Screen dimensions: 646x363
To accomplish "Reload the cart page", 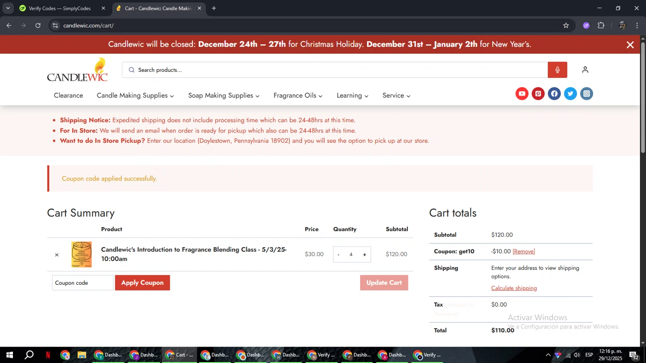I will tap(38, 25).
